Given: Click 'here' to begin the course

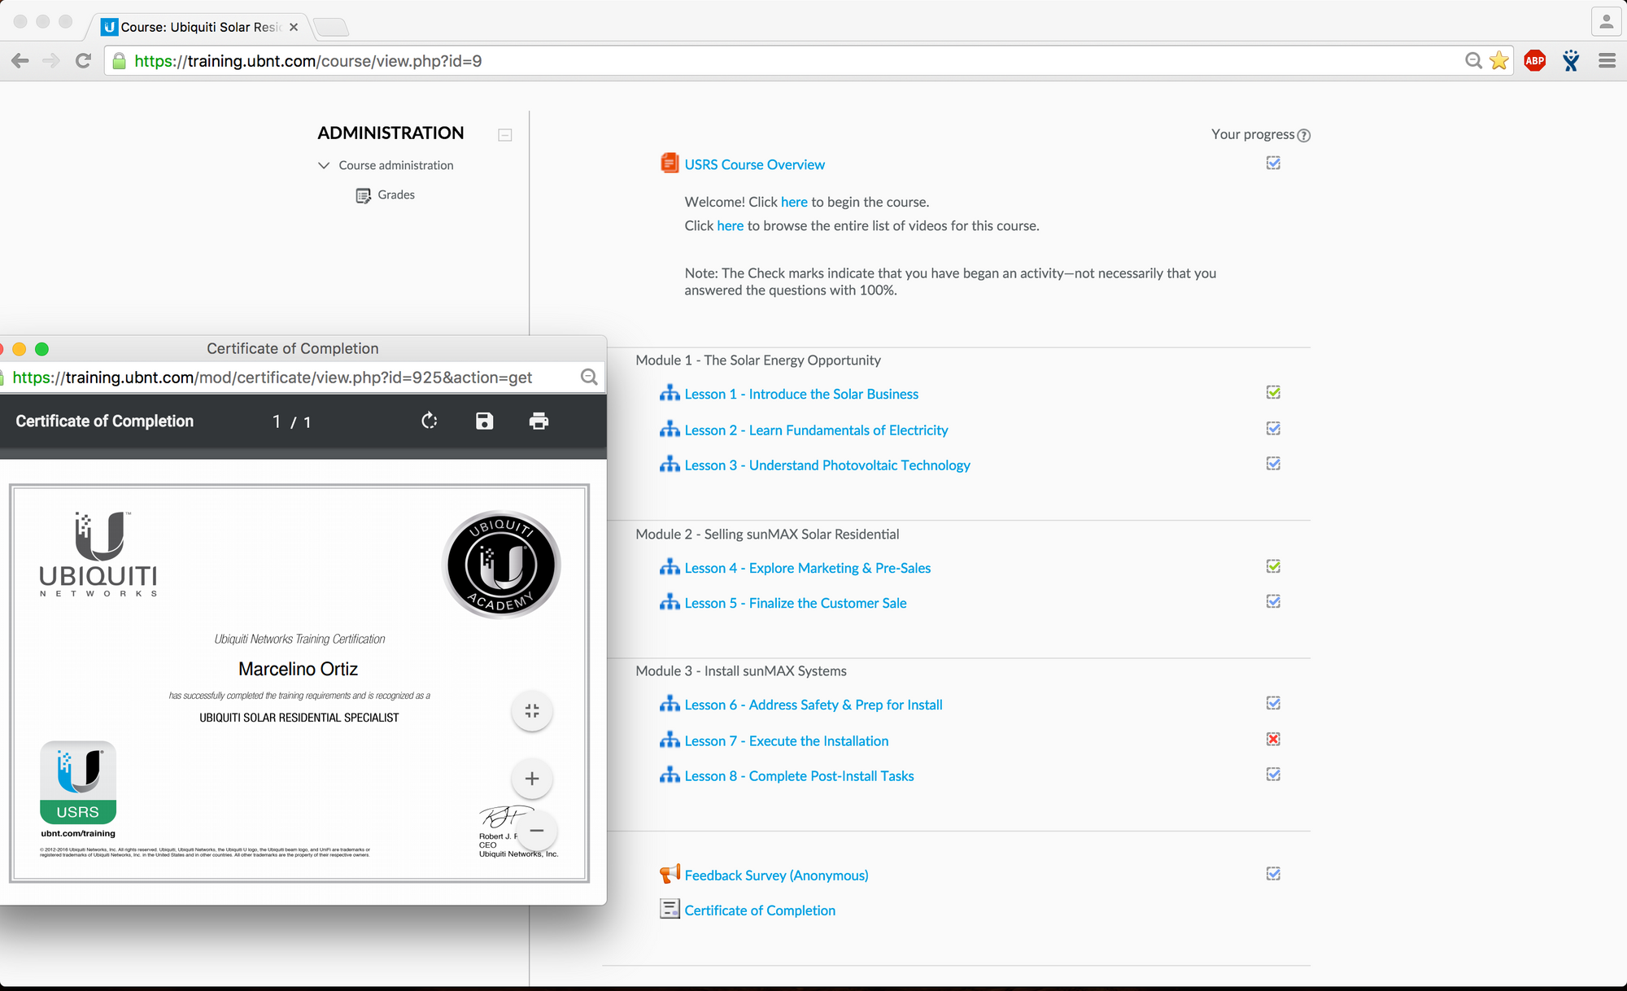Looking at the screenshot, I should point(794,202).
